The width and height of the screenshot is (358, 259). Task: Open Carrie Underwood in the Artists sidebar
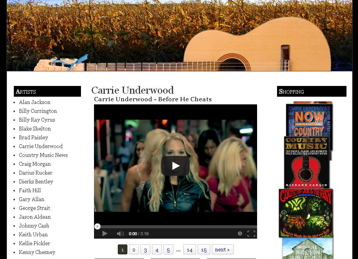pyautogui.click(x=41, y=146)
